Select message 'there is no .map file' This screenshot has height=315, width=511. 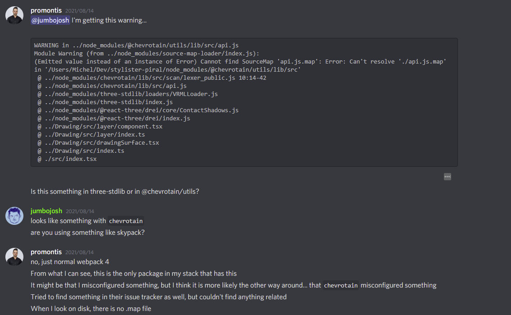91,309
